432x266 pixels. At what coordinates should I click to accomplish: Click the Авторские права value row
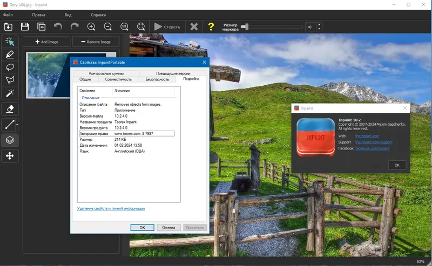(x=127, y=134)
